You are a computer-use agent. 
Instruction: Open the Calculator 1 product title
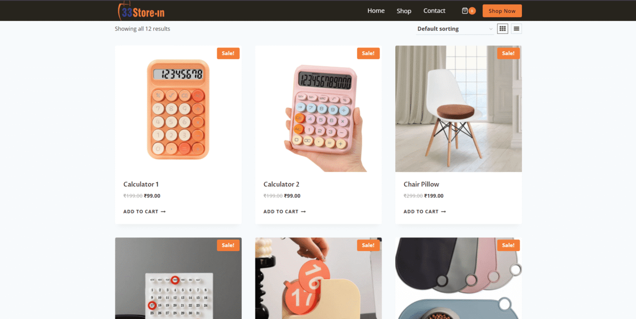click(x=141, y=184)
